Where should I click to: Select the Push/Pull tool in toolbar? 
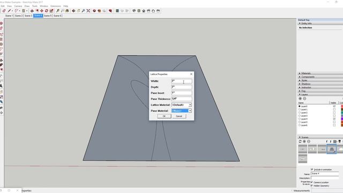32,11
